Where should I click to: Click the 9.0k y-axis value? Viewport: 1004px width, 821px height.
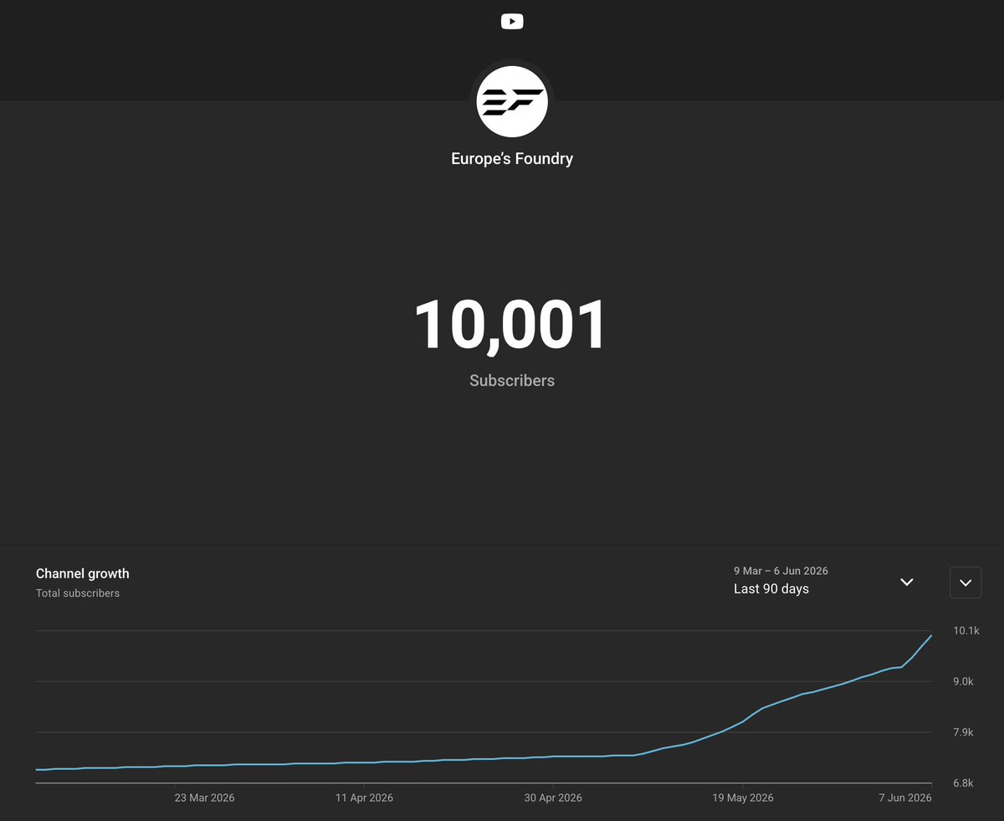coord(964,681)
